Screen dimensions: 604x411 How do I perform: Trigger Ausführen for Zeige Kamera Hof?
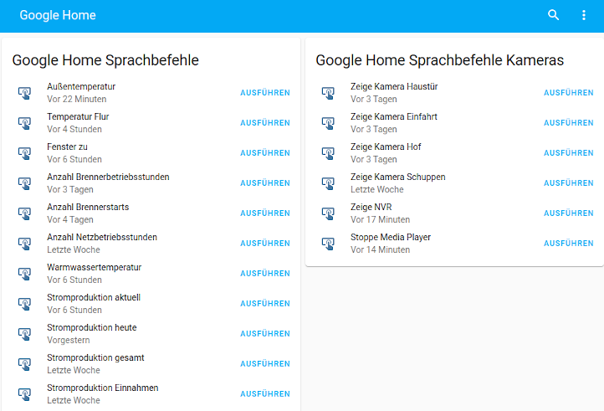(x=569, y=153)
